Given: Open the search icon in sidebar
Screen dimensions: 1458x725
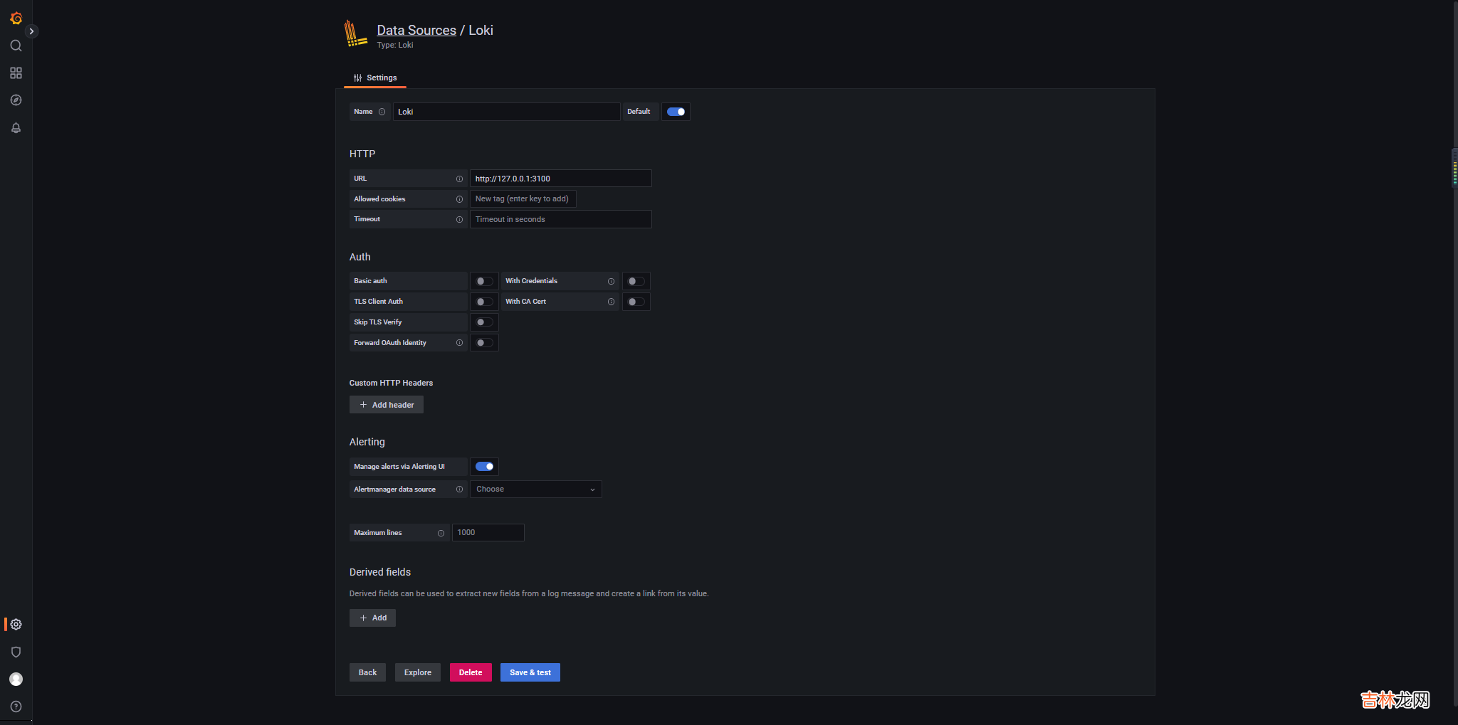Looking at the screenshot, I should (16, 46).
